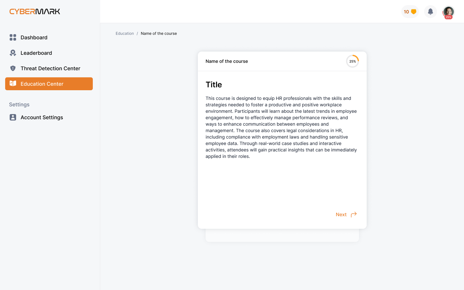Click the Next link text
Viewport: 464px width, 290px height.
pyautogui.click(x=341, y=215)
